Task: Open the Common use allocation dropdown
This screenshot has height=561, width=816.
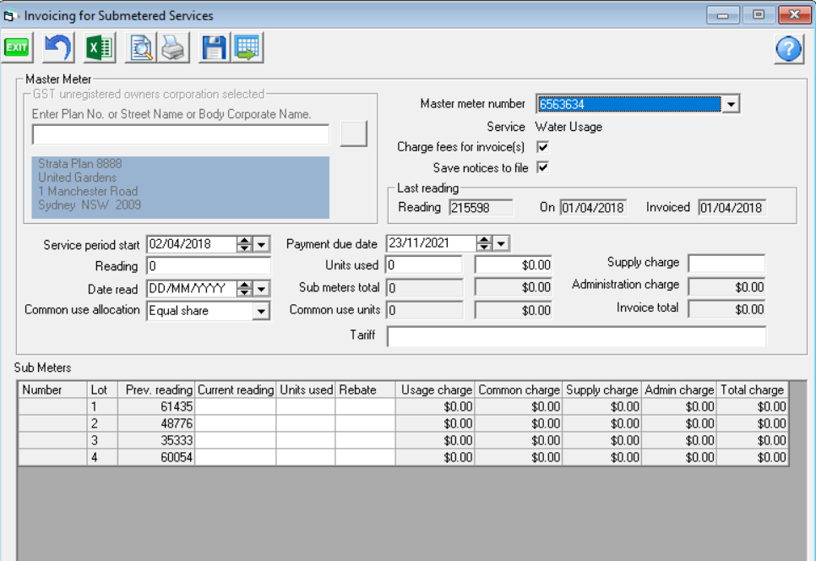Action: [261, 311]
